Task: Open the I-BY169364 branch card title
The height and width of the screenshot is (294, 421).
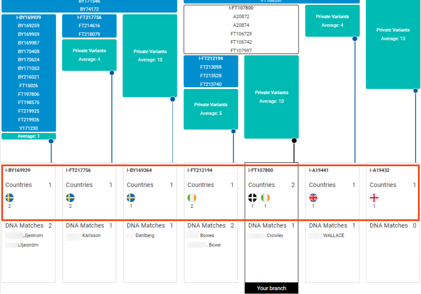Action: [139, 170]
